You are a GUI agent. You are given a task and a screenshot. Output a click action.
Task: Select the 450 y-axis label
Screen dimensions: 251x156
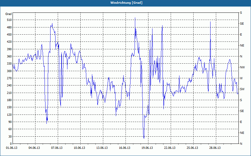(9, 35)
